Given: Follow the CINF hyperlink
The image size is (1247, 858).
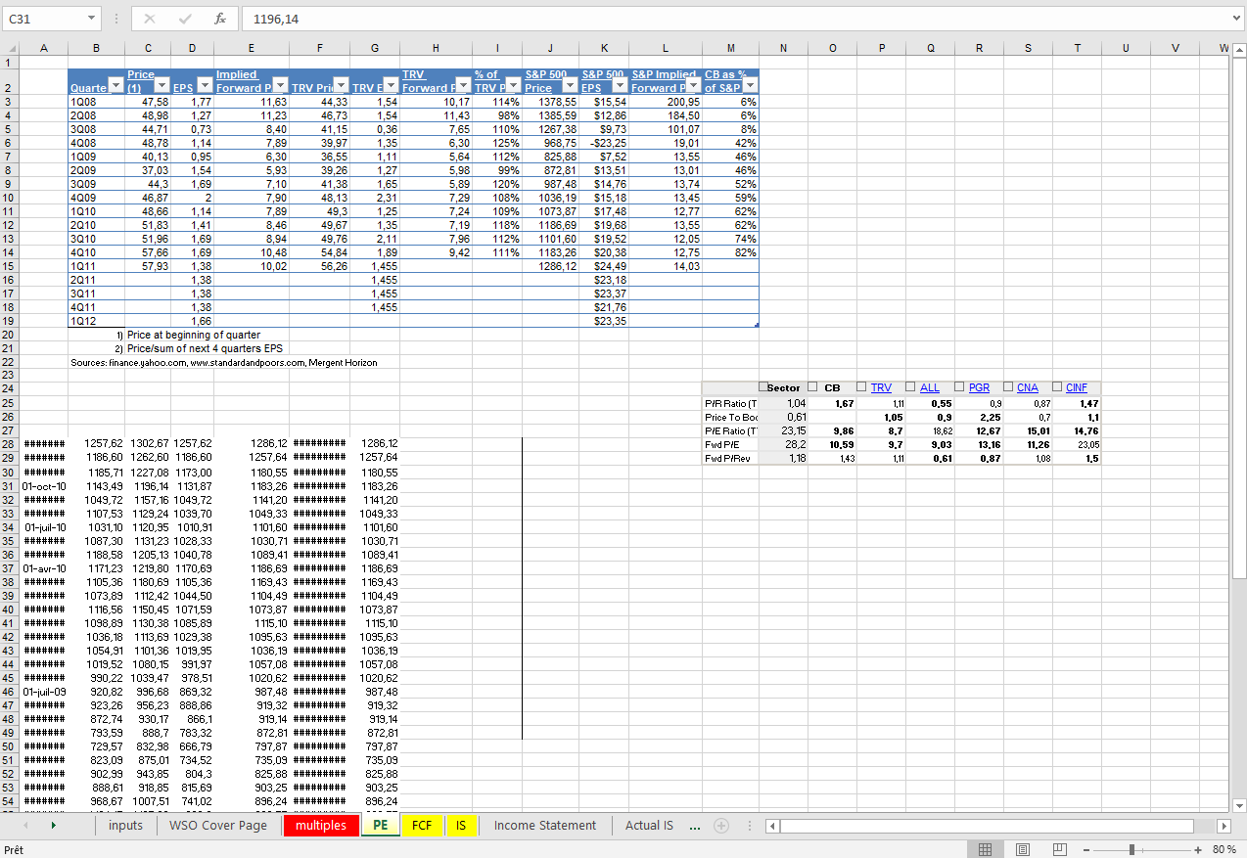Looking at the screenshot, I should [x=1077, y=388].
